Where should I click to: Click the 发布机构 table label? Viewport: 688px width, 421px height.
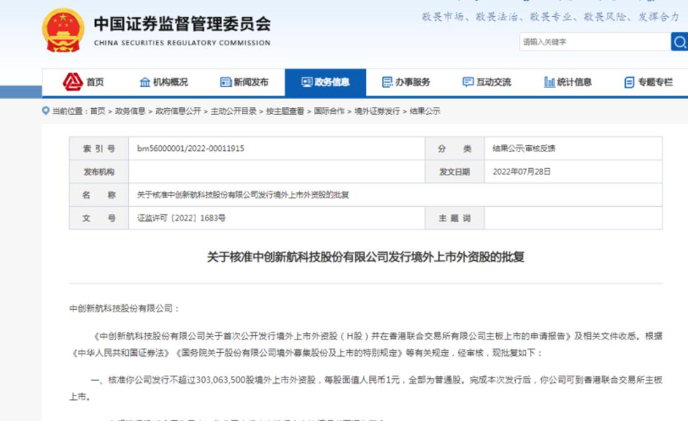[99, 172]
